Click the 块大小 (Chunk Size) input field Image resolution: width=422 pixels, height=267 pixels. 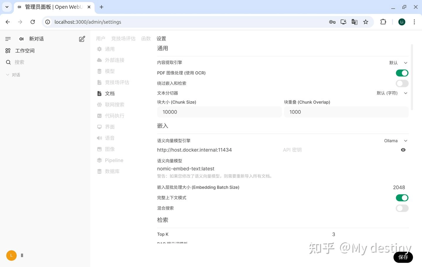point(219,112)
